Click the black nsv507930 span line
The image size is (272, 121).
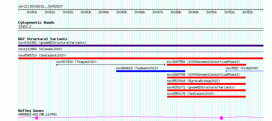(111, 65)
